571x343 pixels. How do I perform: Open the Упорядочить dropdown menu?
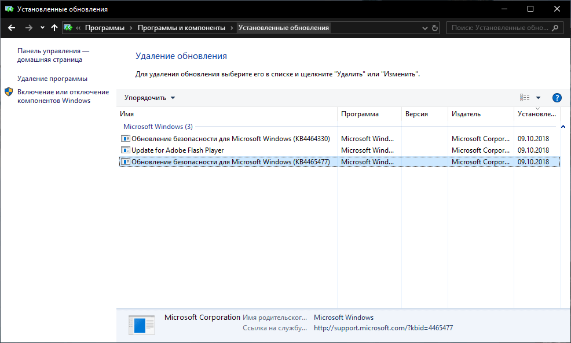click(x=147, y=98)
